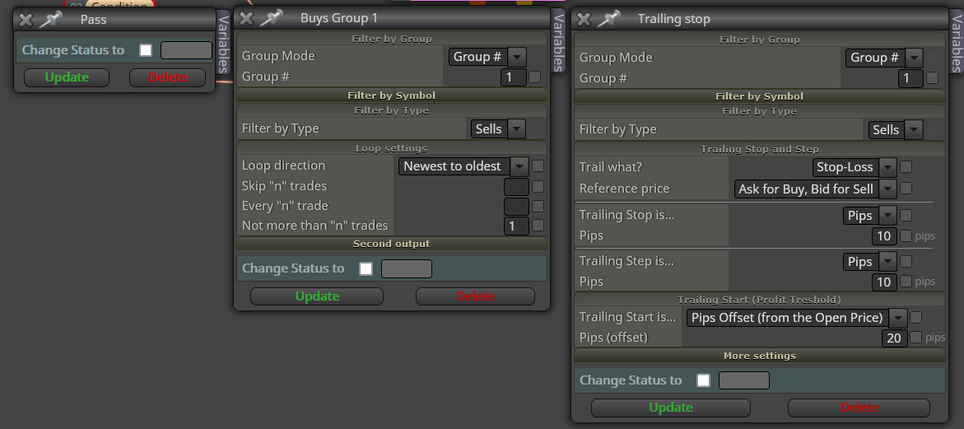Screen dimensions: 964x429
Task: Toggle checkbox beside Group # in Buys Group 1
Action: (x=535, y=77)
